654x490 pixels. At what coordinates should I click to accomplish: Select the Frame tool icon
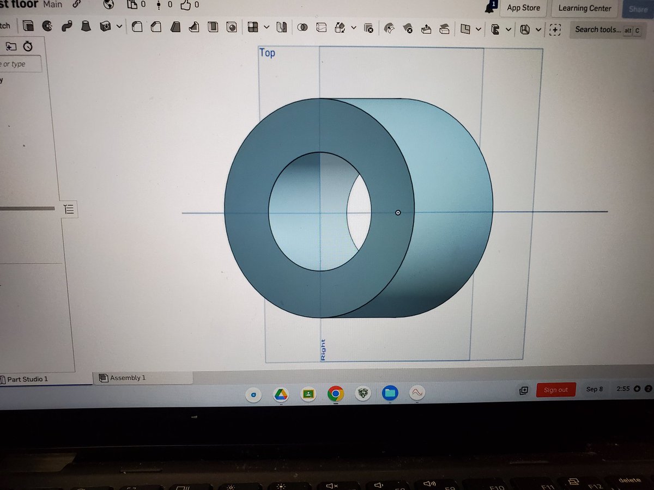525,29
